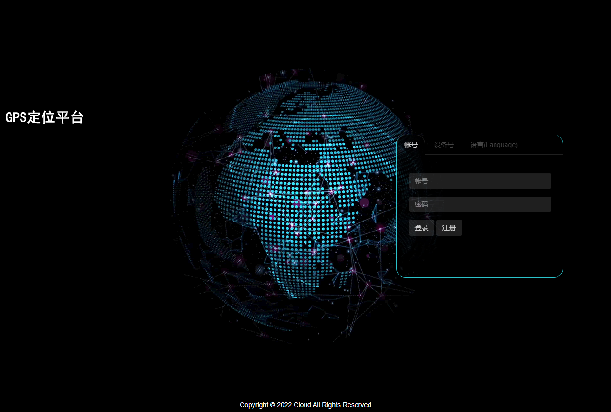Viewport: 611px width, 412px height.
Task: Return to account login with 帐号 tab
Action: [411, 145]
